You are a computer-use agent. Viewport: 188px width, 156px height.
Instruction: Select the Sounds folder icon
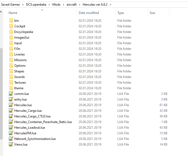tap(11, 77)
